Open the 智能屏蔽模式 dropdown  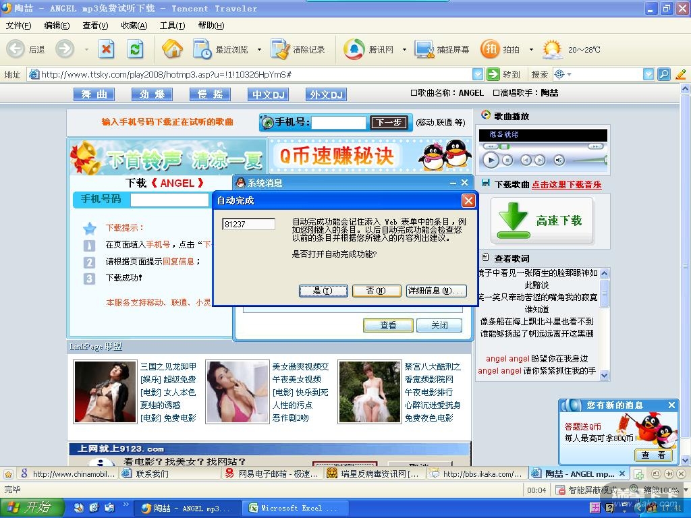(x=623, y=490)
